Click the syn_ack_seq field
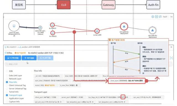The width and height of the screenshot is (177, 106). click(x=49, y=102)
